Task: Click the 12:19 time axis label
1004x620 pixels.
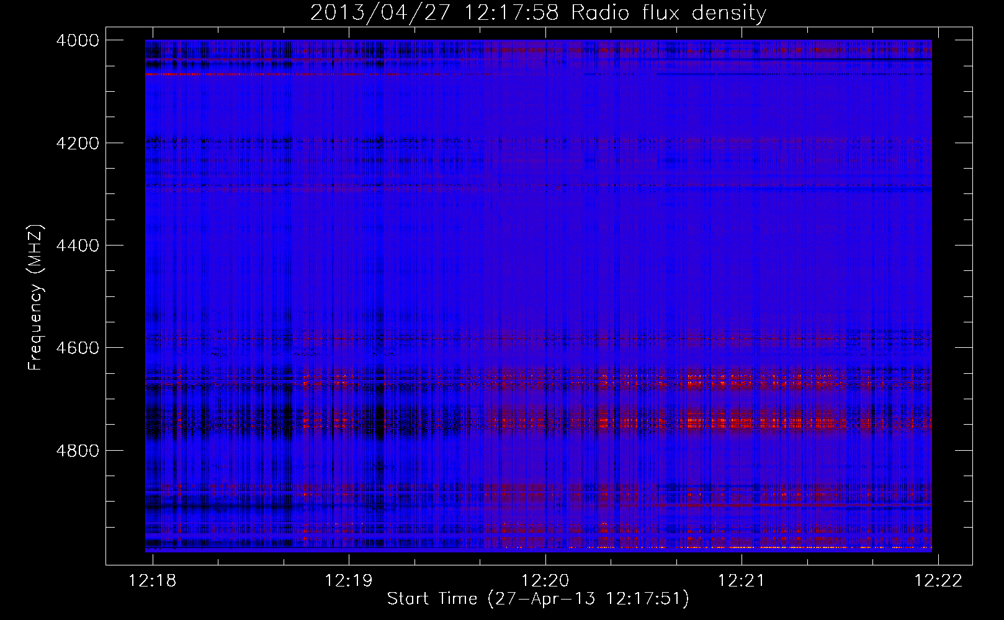Action: (349, 580)
